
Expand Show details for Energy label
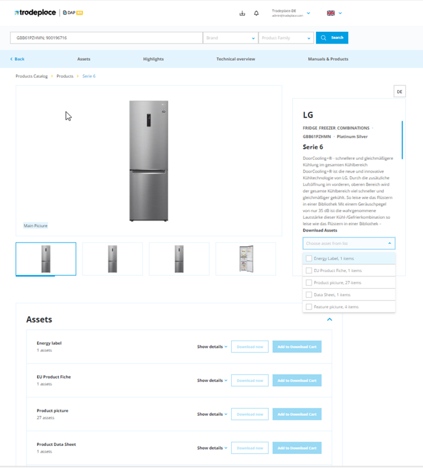(x=212, y=346)
